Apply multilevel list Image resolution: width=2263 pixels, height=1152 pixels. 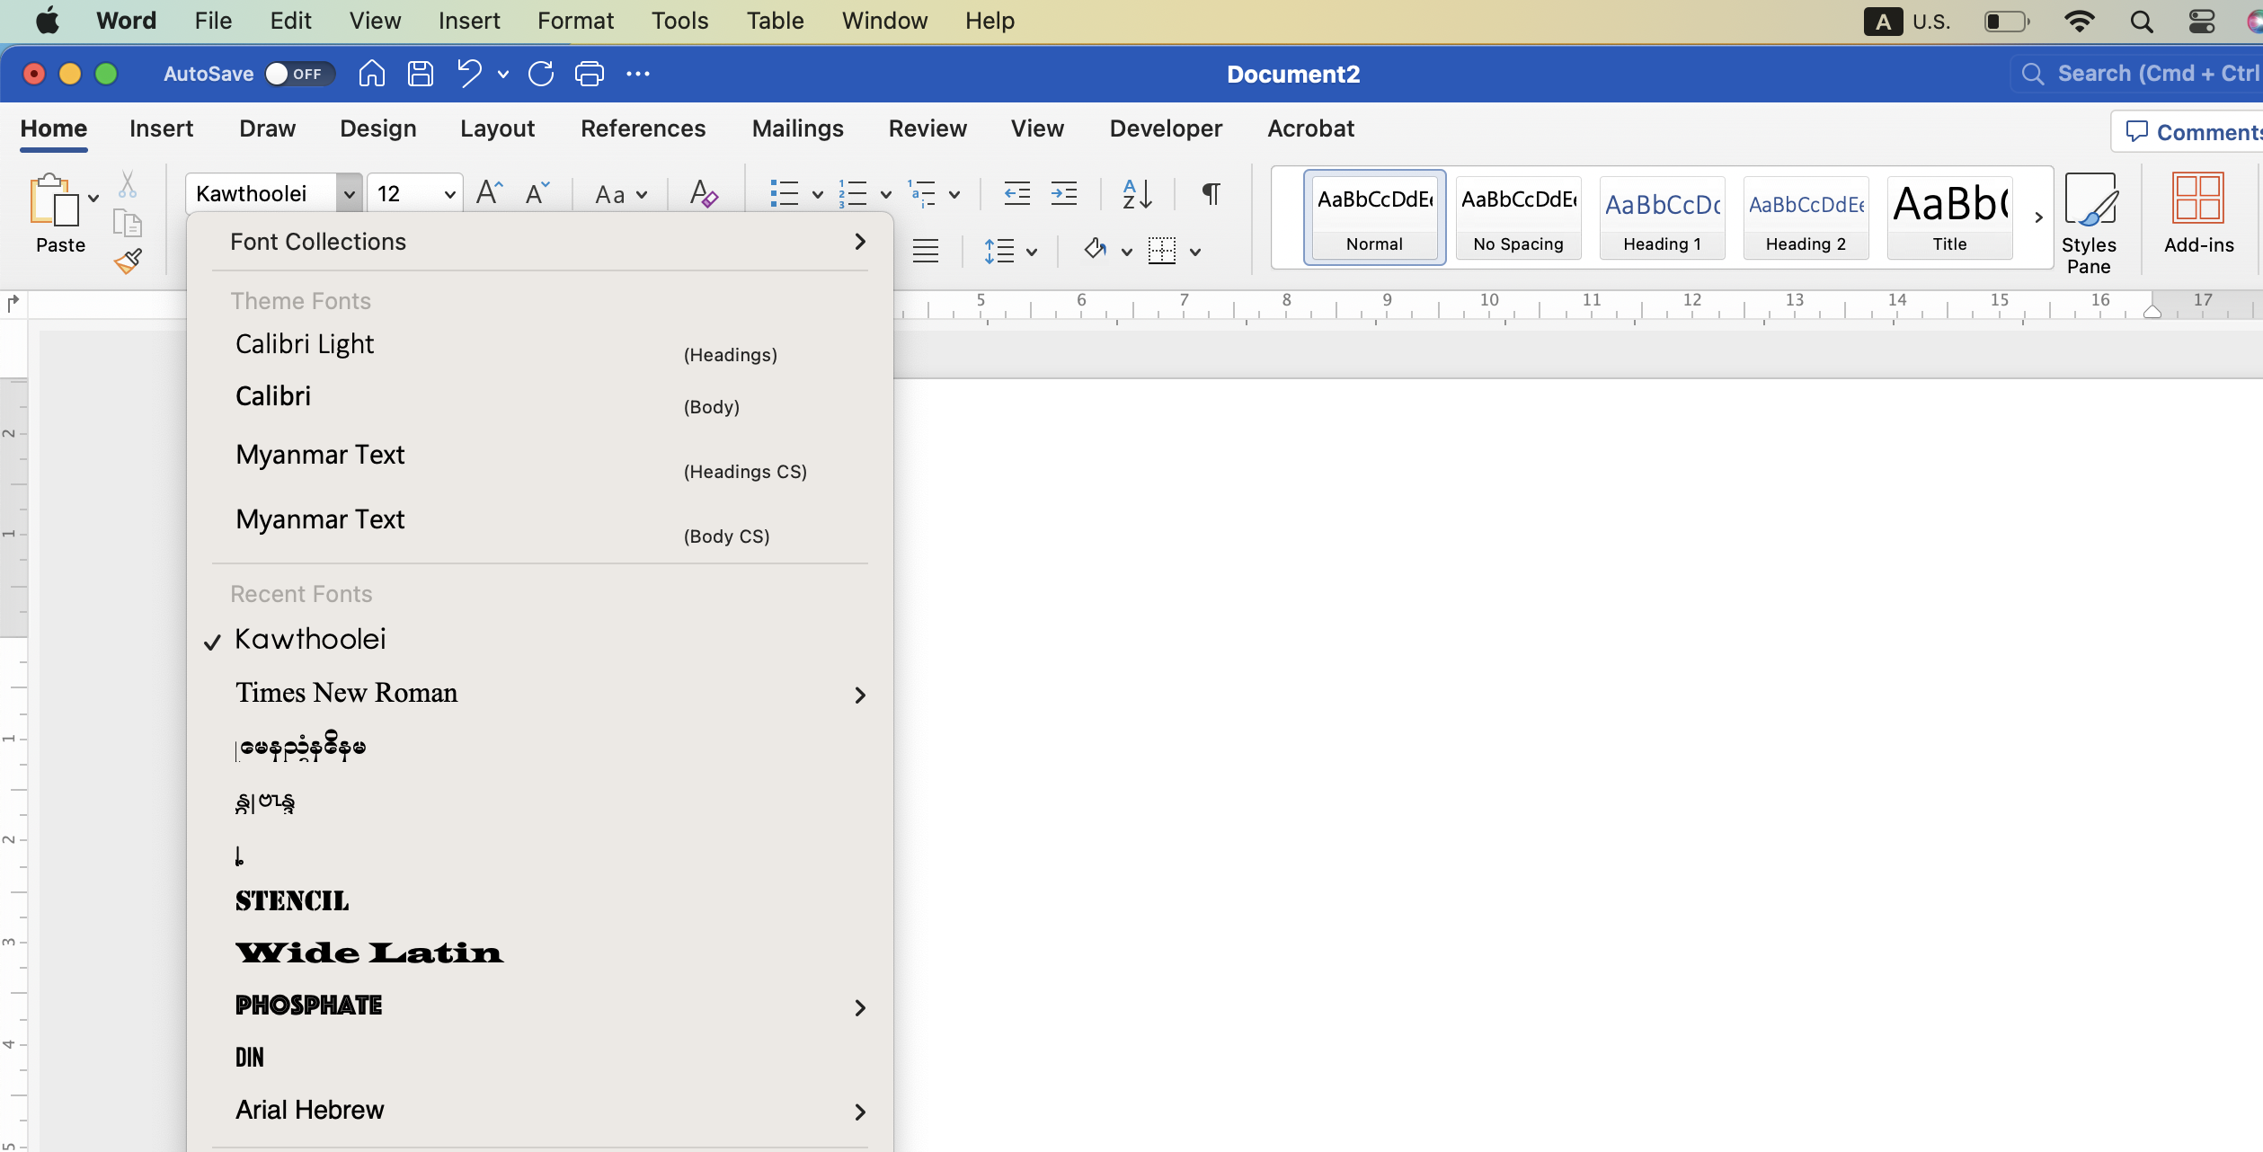click(922, 193)
